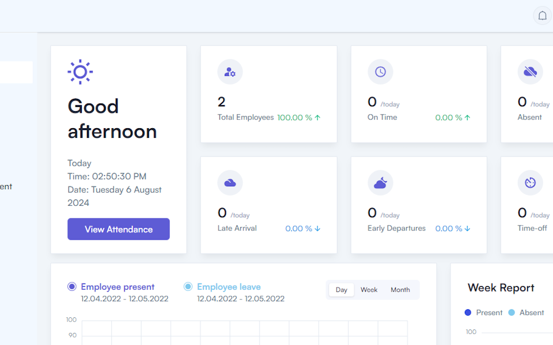Click the On Time up arrow

[x=467, y=117]
